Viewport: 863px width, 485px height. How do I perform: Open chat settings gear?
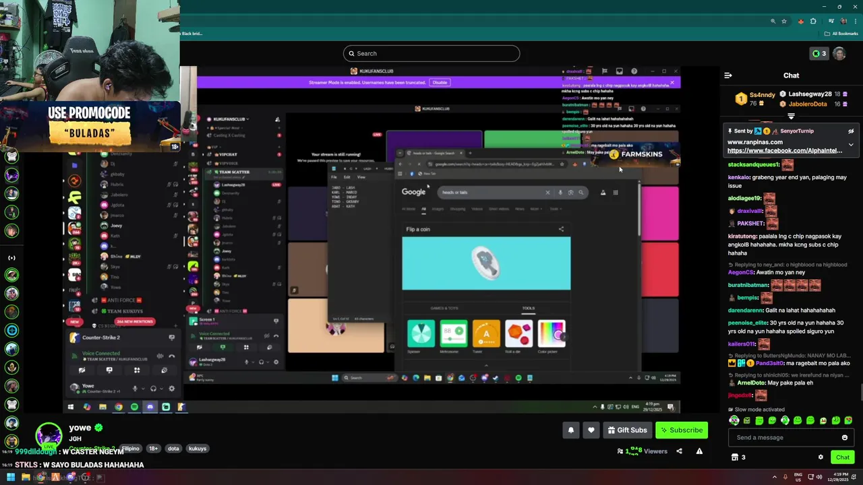point(821,457)
